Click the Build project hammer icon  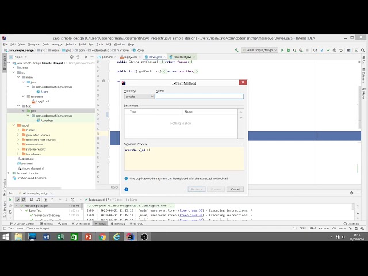click(x=236, y=50)
